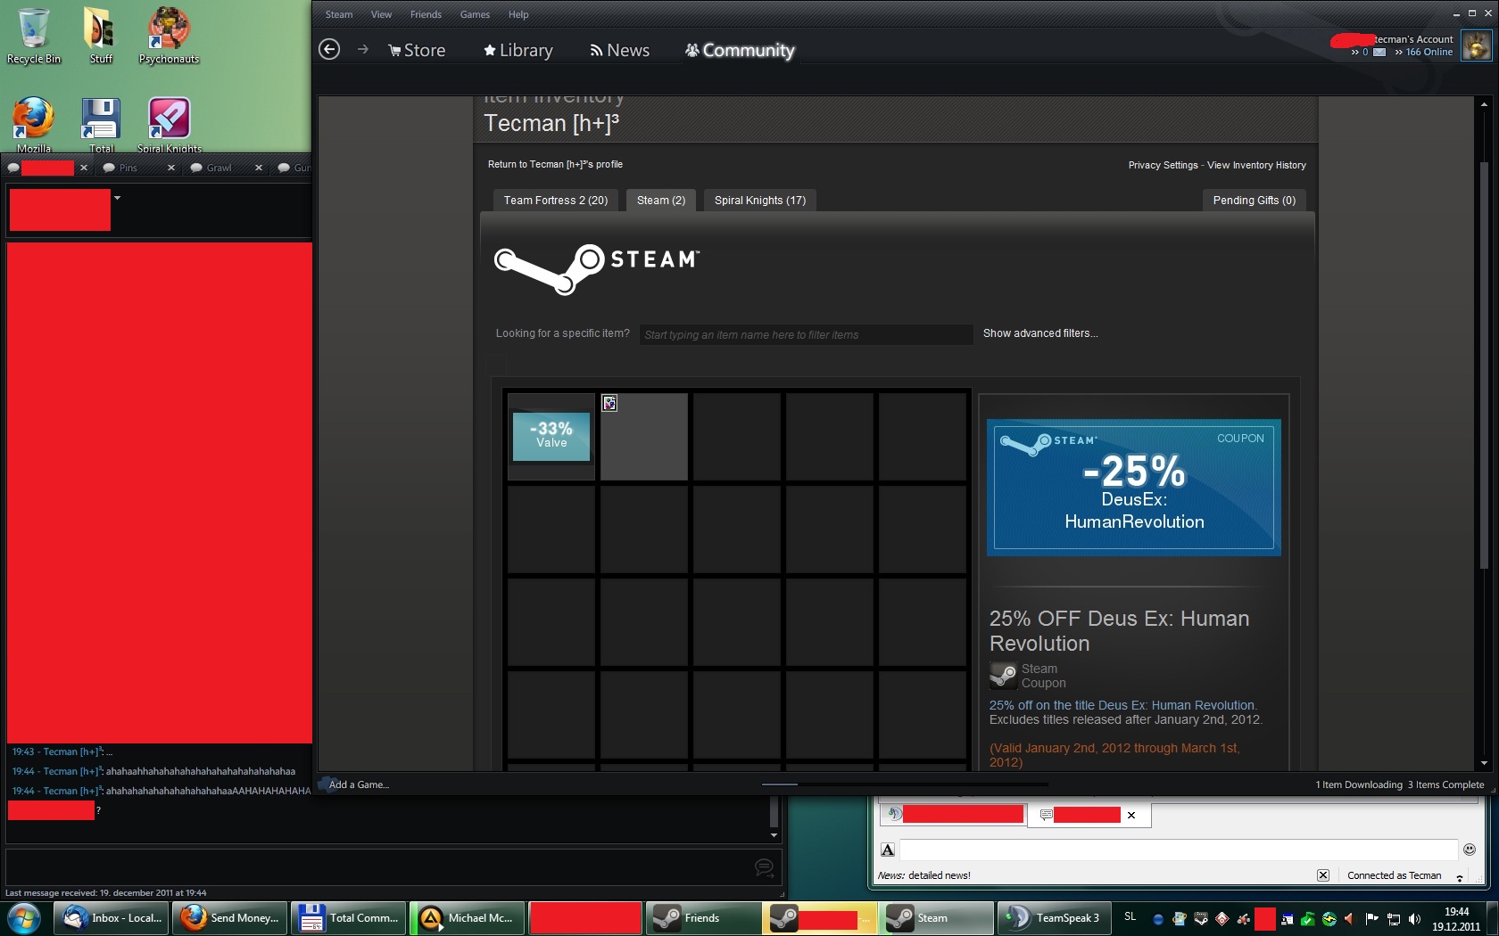Close the Pins chat tab
The height and width of the screenshot is (936, 1499).
coord(171,168)
